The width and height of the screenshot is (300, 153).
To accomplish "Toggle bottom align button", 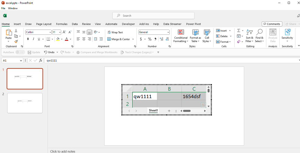I will [89, 32].
